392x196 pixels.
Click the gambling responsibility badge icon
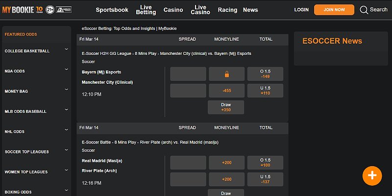[x=64, y=10]
